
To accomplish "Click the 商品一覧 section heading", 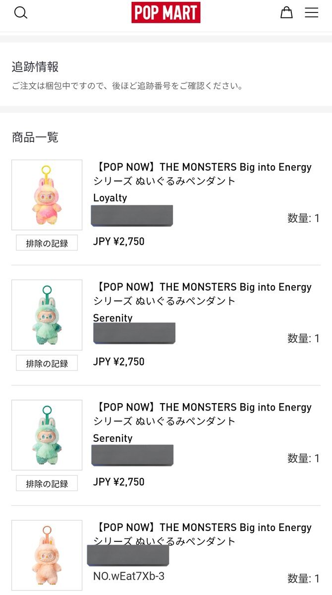I will point(35,137).
